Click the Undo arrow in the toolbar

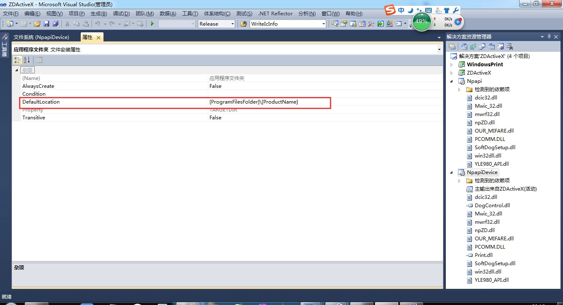97,24
